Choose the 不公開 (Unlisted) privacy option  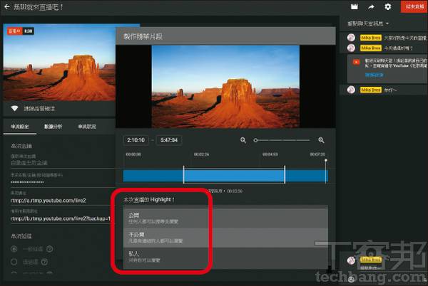[225, 238]
